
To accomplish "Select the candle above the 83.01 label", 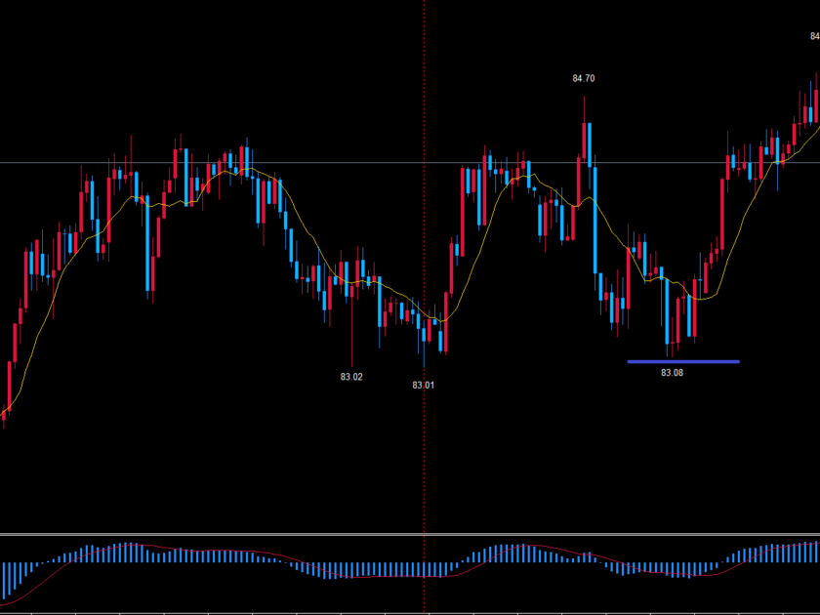I will click(x=424, y=332).
